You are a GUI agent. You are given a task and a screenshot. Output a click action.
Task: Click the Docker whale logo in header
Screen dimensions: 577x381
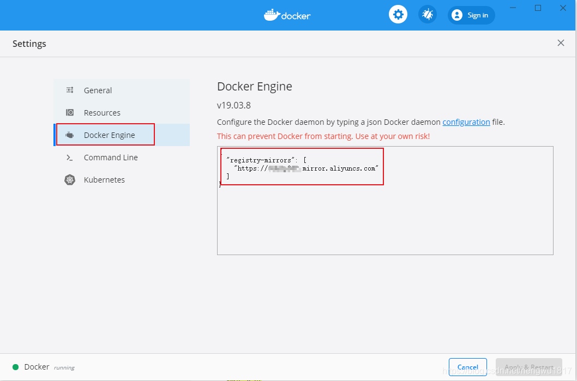pyautogui.click(x=287, y=15)
